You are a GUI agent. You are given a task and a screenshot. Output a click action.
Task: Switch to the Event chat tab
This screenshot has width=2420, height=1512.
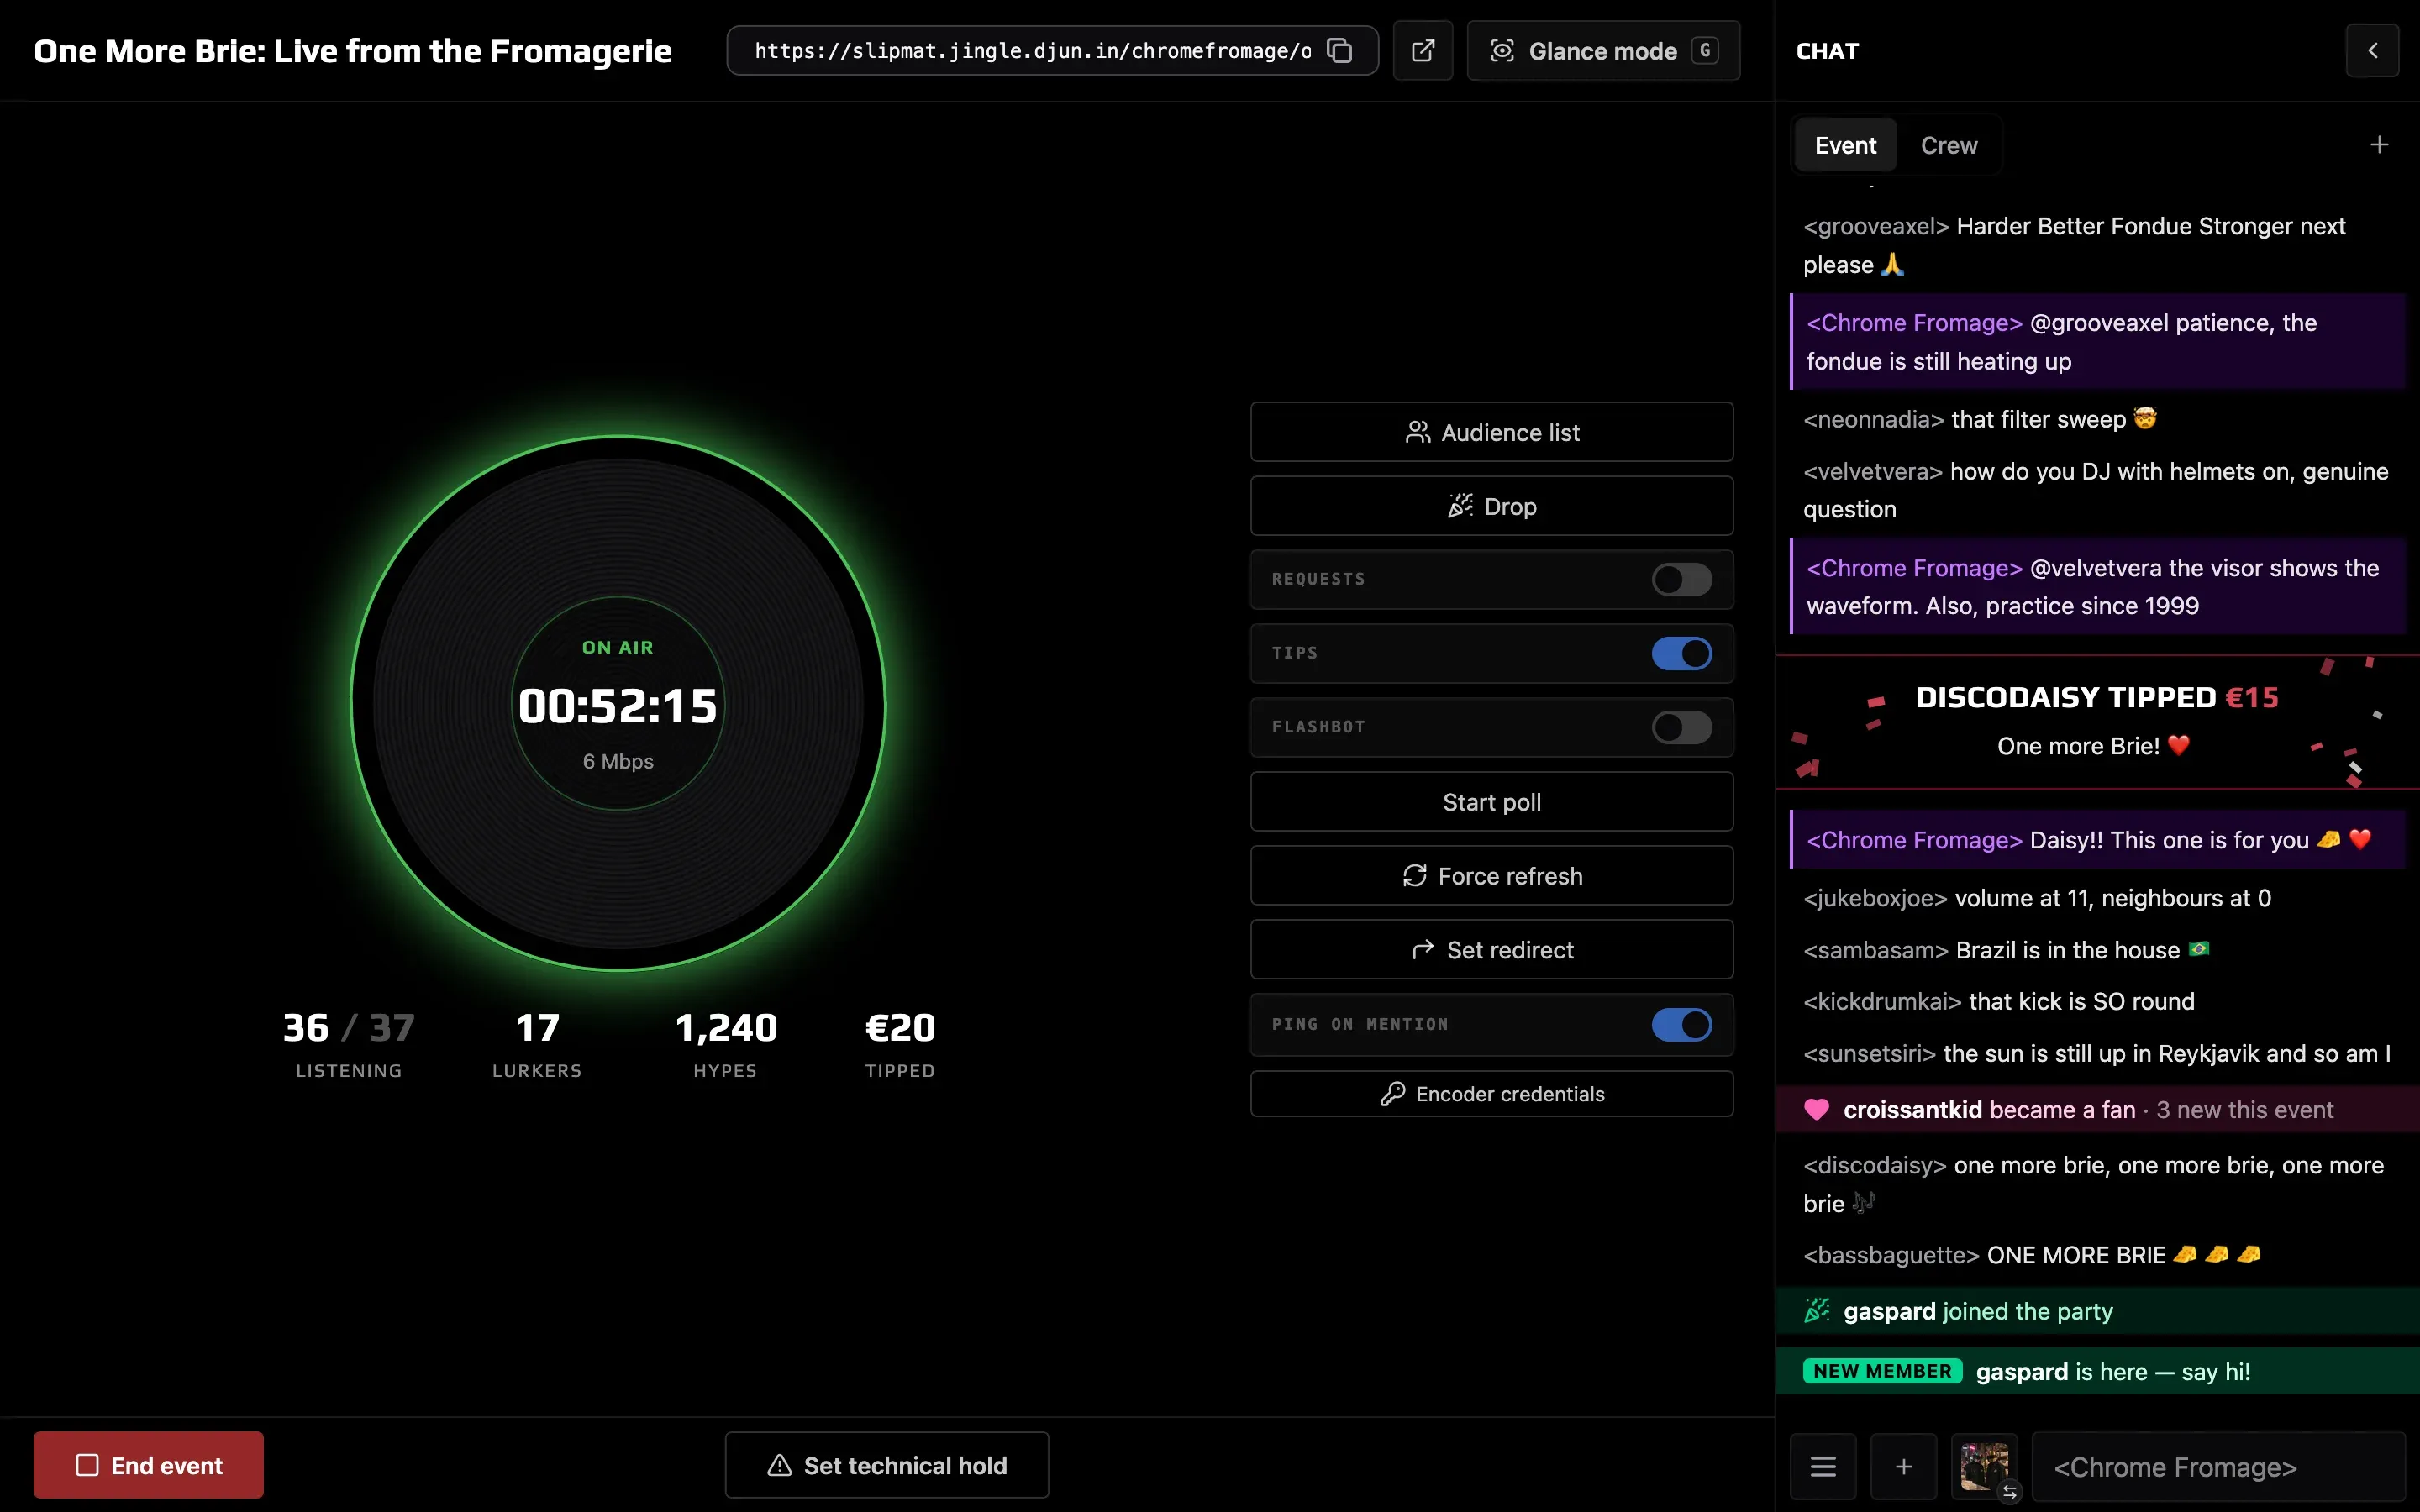[x=1845, y=146]
